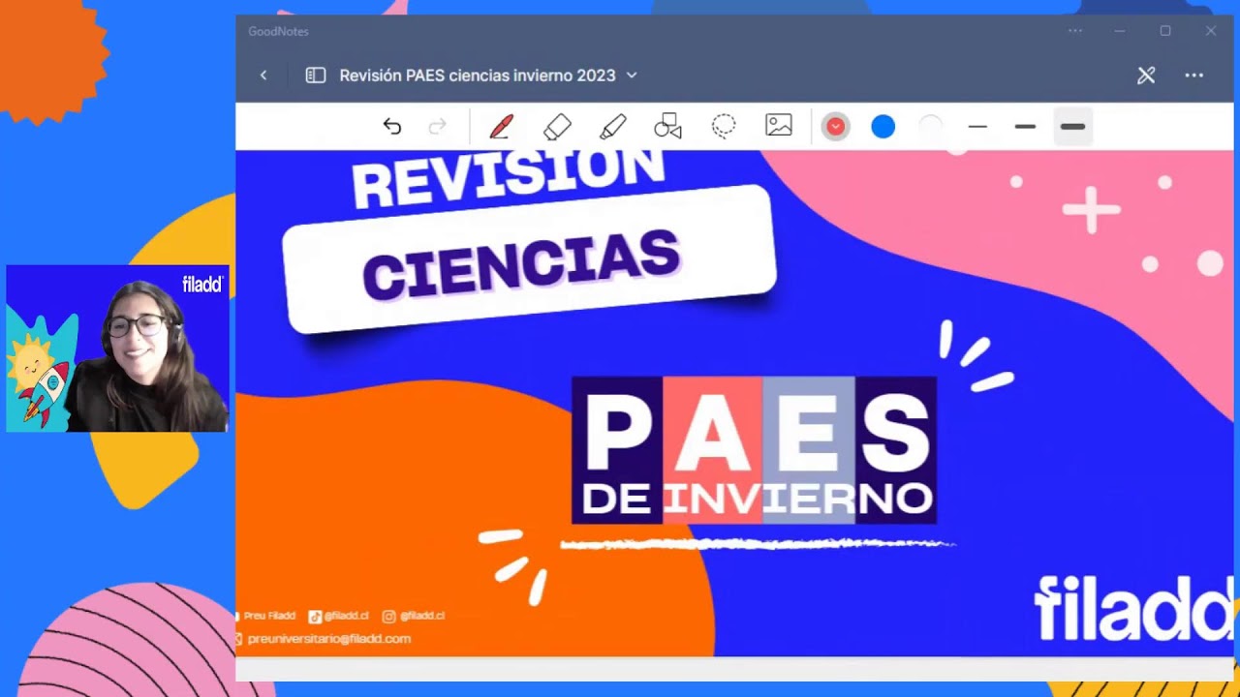Image resolution: width=1240 pixels, height=697 pixels.
Task: Click the Instagram @filadd.cl handle
Action: pos(422,616)
